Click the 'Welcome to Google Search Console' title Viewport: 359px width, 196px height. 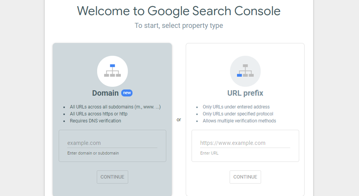179,11
